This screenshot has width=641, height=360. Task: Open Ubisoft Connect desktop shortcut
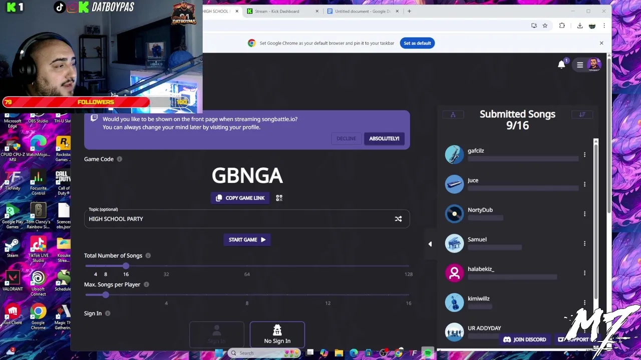click(x=38, y=283)
